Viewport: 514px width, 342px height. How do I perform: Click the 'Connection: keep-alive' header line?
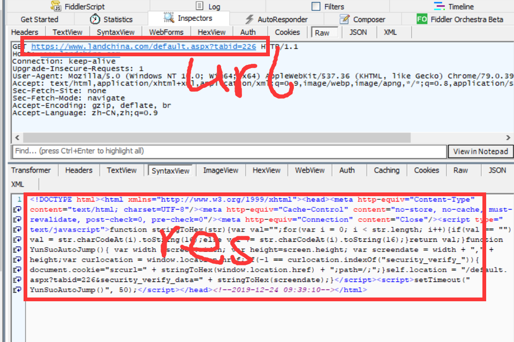pyautogui.click(x=64, y=61)
